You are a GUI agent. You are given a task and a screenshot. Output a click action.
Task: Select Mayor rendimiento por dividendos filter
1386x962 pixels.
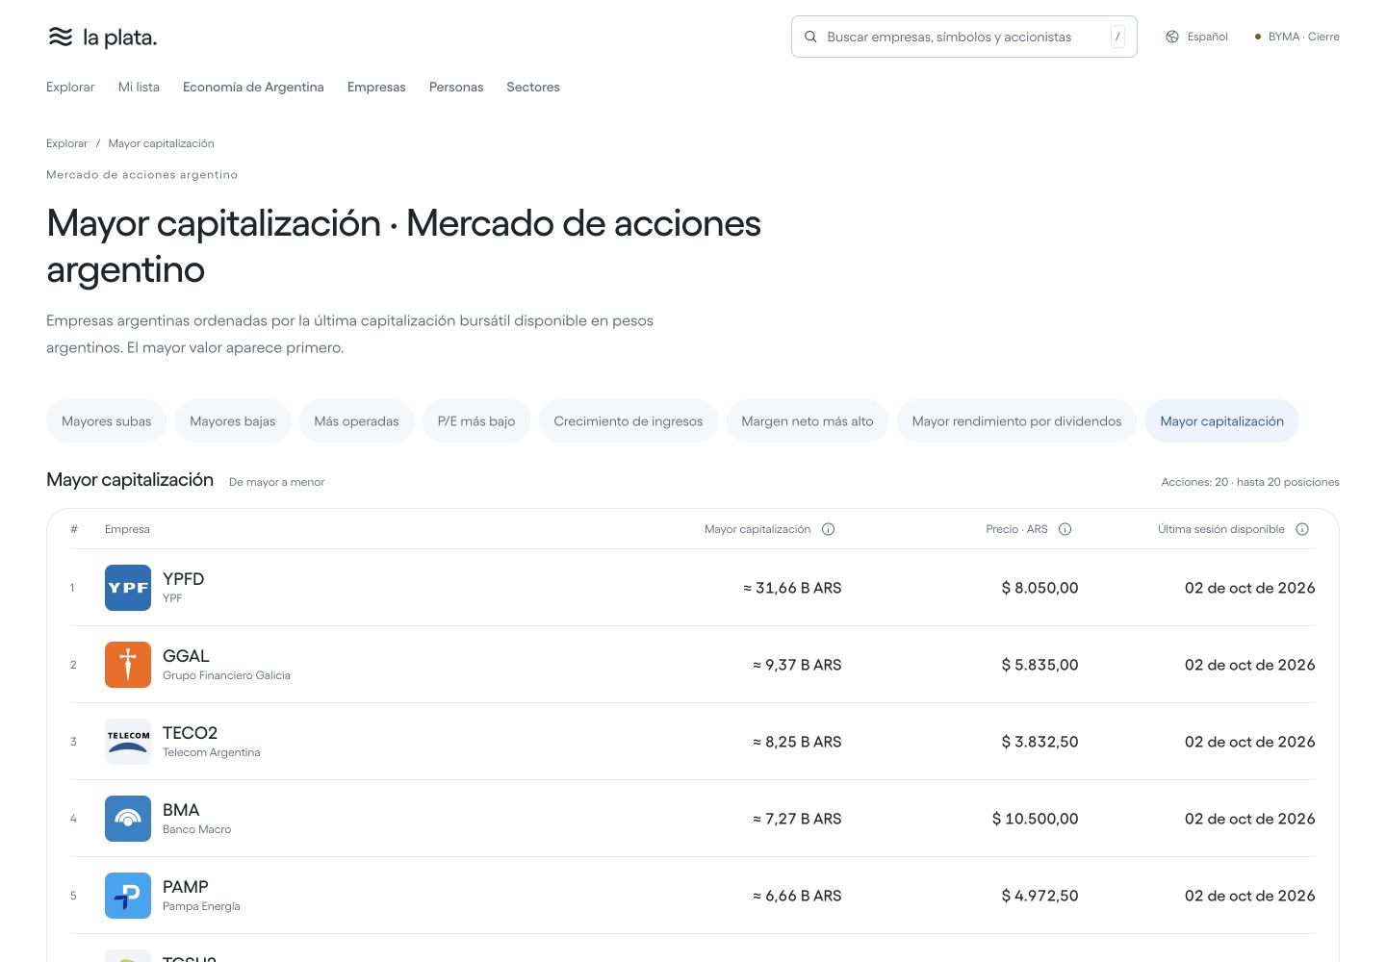pyautogui.click(x=1016, y=421)
